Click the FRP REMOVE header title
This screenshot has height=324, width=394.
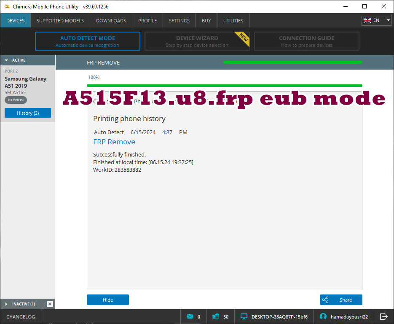pos(103,62)
